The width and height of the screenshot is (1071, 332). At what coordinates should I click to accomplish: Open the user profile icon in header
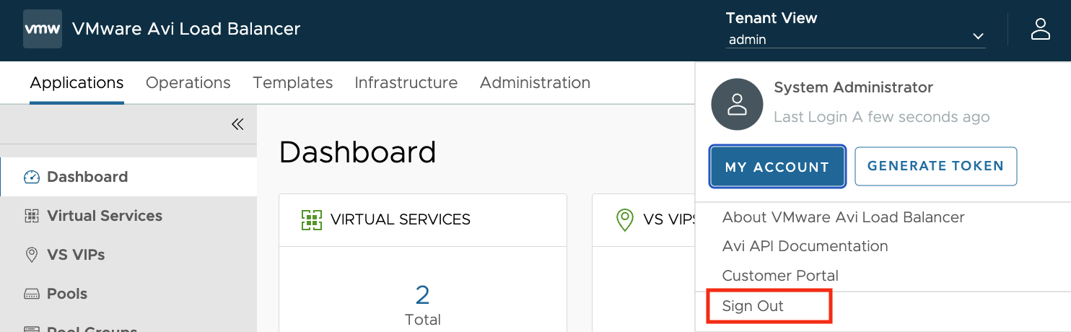pyautogui.click(x=1040, y=30)
